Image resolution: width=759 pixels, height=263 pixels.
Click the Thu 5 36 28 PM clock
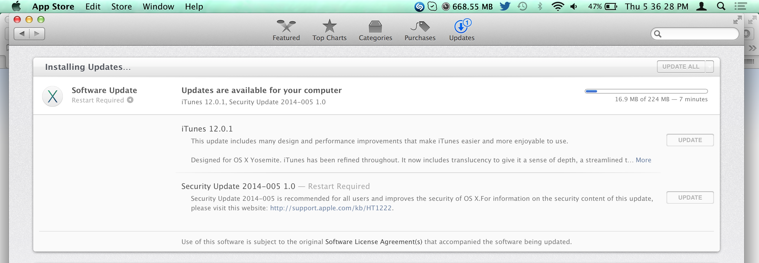click(x=657, y=7)
